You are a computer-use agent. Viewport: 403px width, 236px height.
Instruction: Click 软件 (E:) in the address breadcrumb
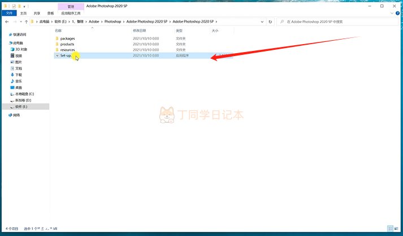(60, 22)
